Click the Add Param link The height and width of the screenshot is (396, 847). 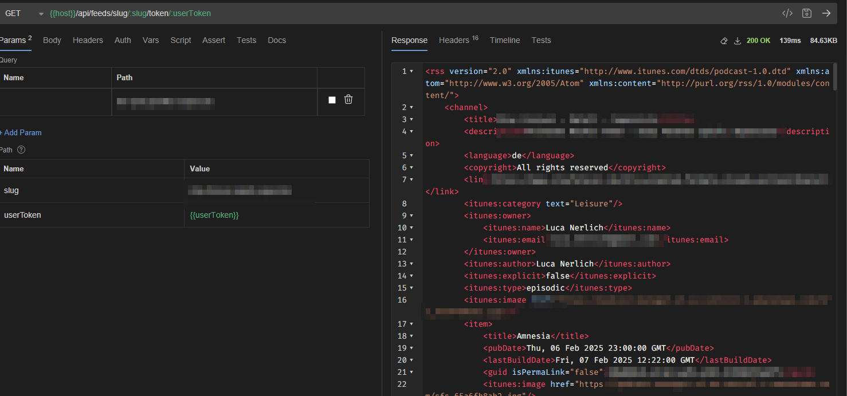[22, 132]
